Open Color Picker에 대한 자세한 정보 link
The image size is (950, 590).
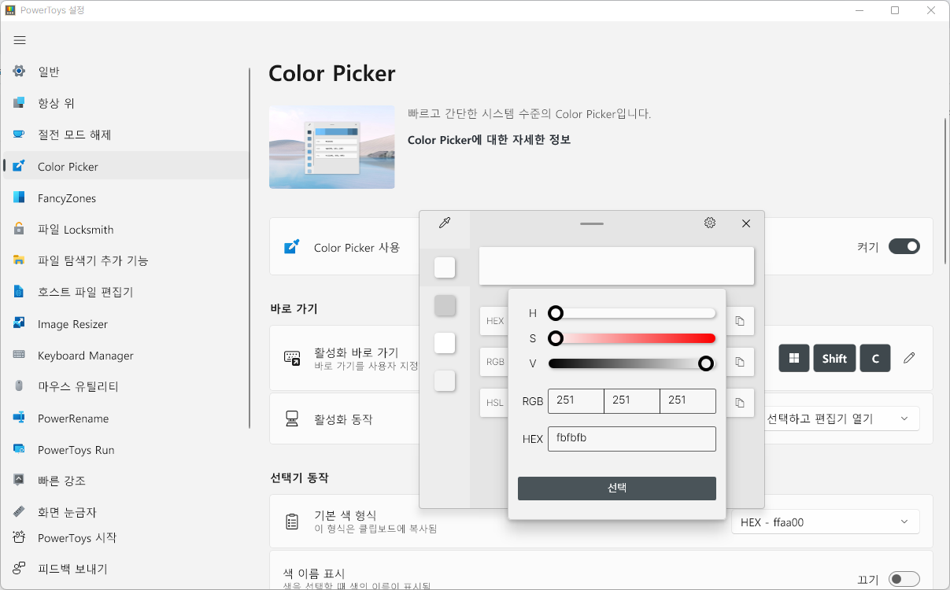coord(489,139)
